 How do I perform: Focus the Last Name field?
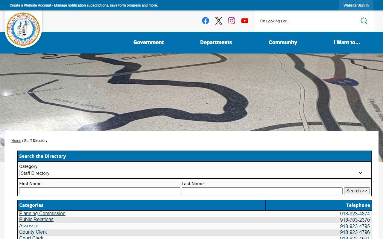click(x=262, y=191)
